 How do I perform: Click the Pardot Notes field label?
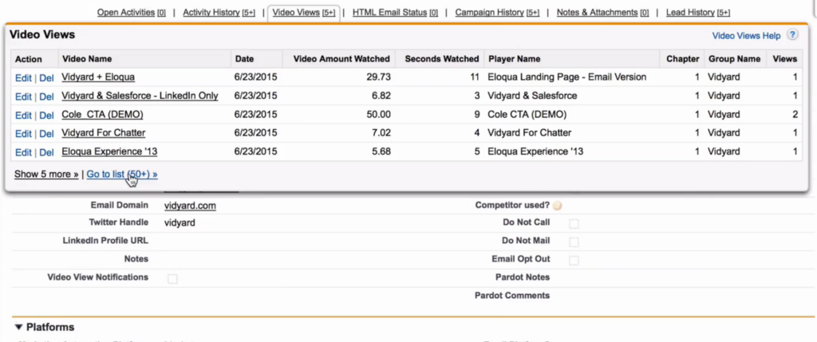(x=523, y=277)
